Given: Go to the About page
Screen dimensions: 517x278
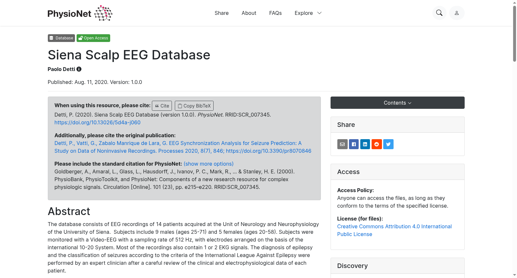Looking at the screenshot, I should [x=249, y=13].
